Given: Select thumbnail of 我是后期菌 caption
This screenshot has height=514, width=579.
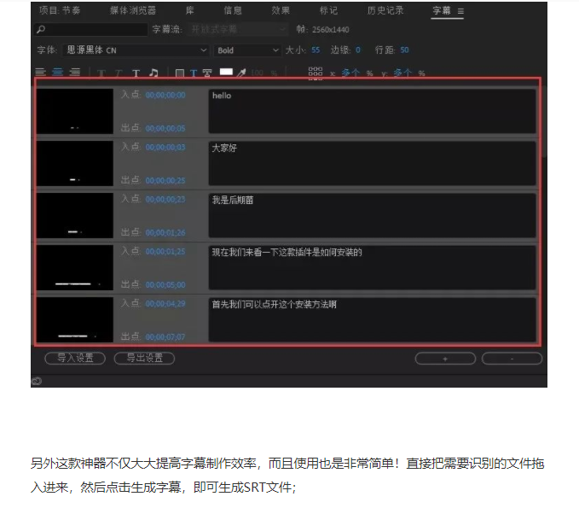Looking at the screenshot, I should click(75, 215).
